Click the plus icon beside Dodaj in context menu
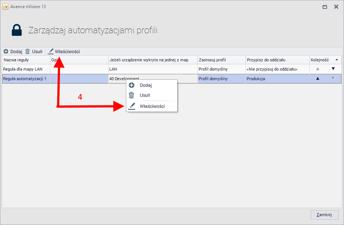The height and width of the screenshot is (225, 344). point(132,85)
